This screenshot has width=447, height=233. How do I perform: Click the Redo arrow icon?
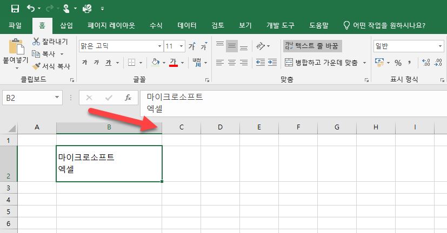50,9
